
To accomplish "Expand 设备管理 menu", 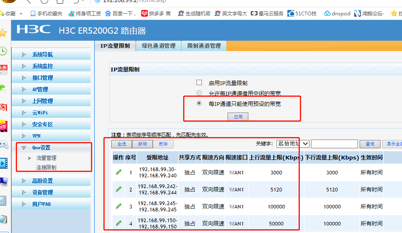I will [51, 192].
